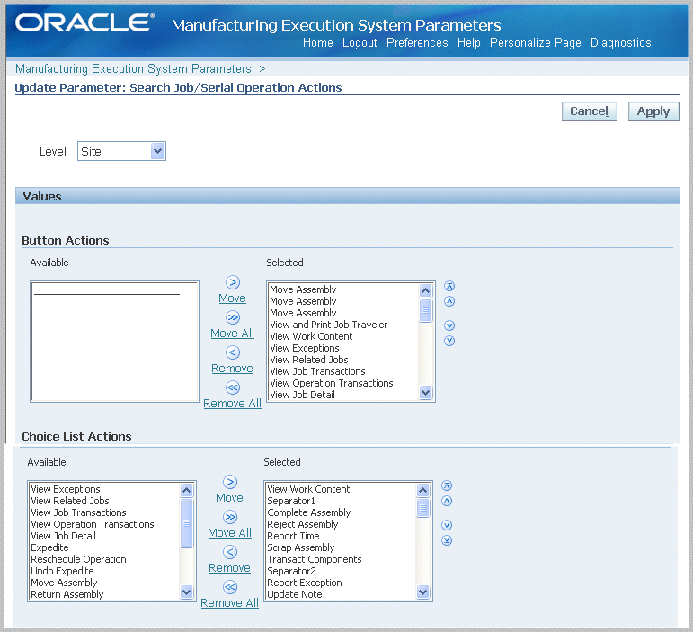Screen dimensions: 693x632
Task: Select Update Note in Selected list
Action: (294, 594)
